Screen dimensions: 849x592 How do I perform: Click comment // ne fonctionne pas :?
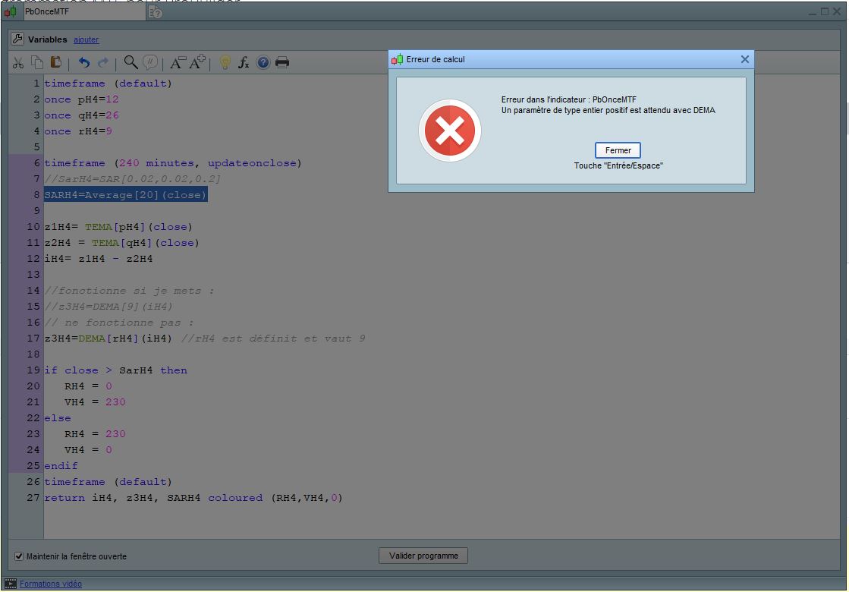[118, 323]
